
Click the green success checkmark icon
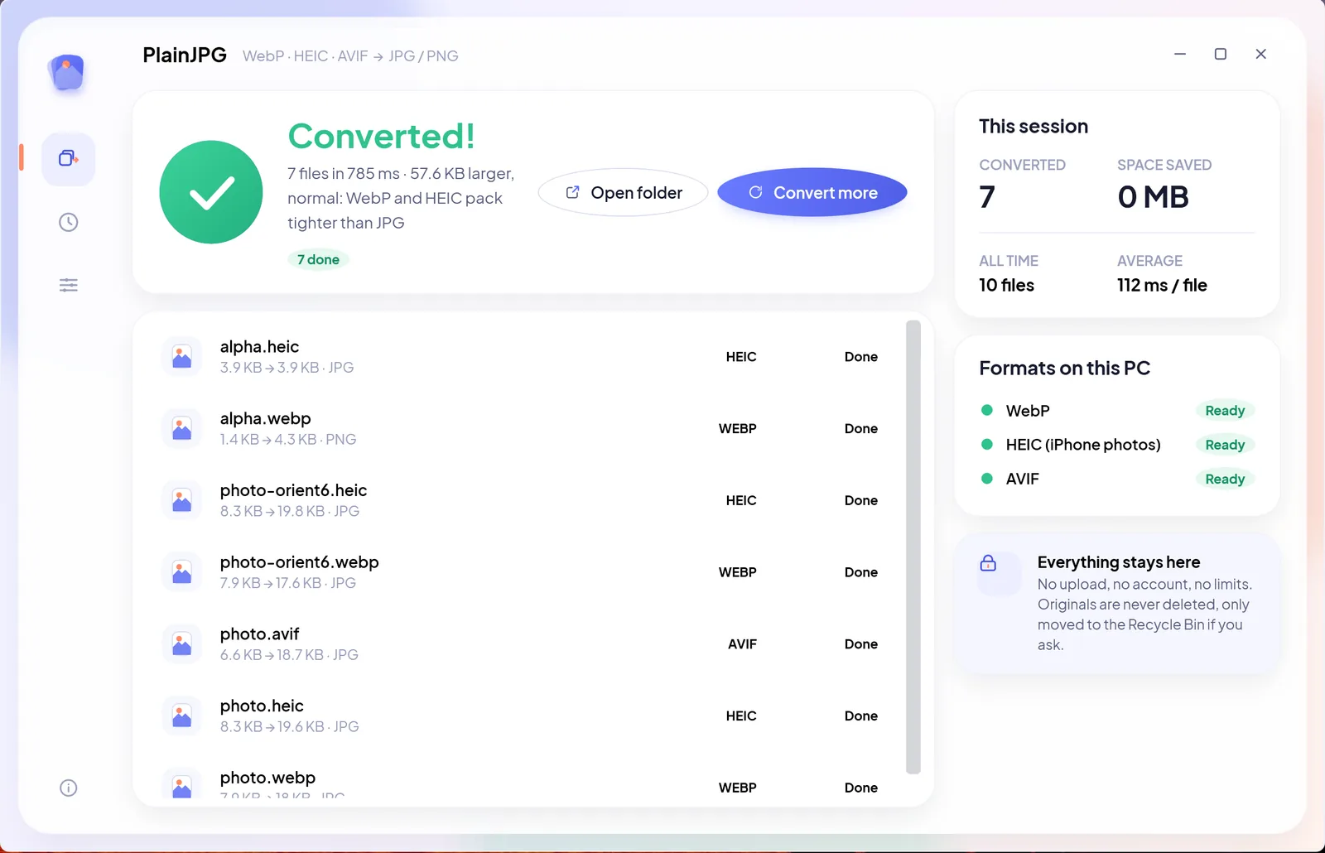pyautogui.click(x=211, y=192)
